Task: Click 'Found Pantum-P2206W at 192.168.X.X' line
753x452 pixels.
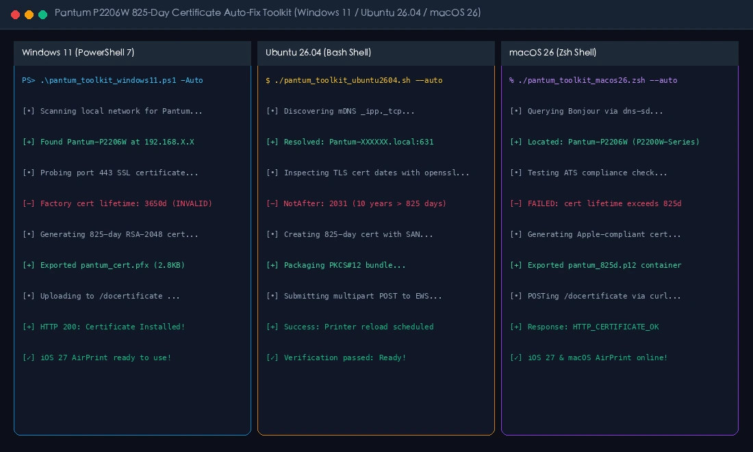Action: coord(108,142)
